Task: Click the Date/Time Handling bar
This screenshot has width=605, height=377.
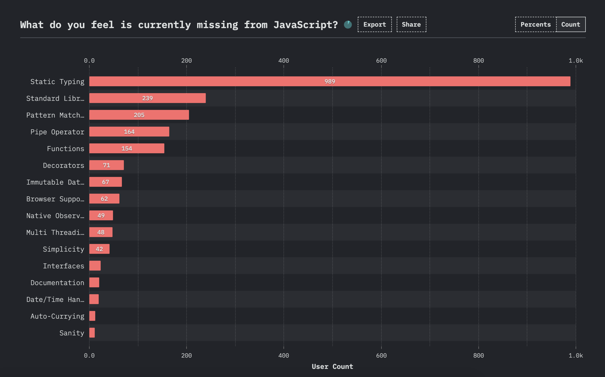Action: click(x=94, y=299)
